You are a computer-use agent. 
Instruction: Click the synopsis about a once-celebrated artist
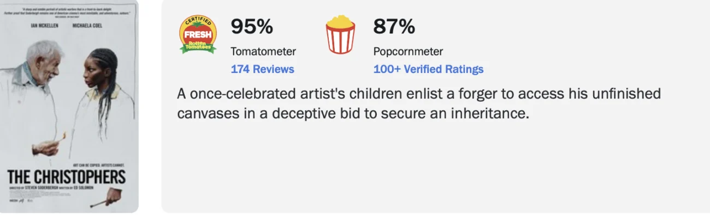[419, 104]
